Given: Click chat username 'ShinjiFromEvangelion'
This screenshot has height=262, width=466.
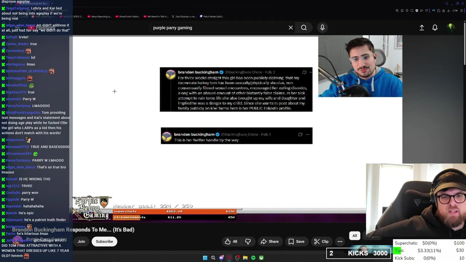Looking at the screenshot, I should [23, 113].
